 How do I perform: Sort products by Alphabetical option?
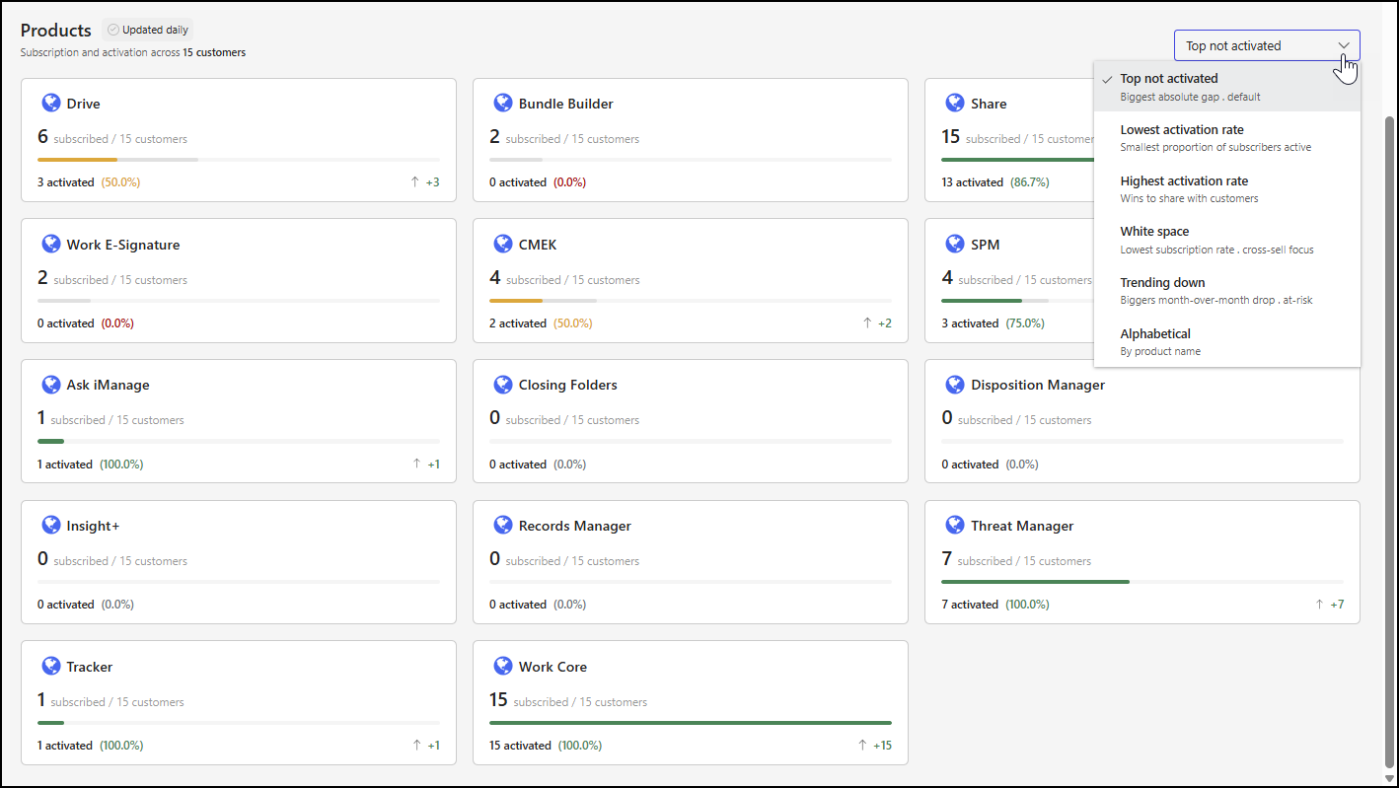tap(1227, 342)
